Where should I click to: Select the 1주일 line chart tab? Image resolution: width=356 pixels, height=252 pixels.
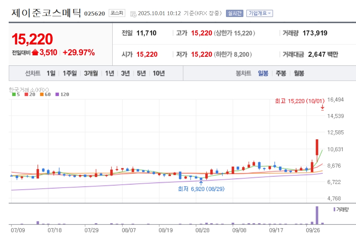pos(70,73)
